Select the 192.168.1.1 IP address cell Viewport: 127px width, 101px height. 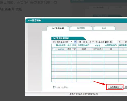pyautogui.click(x=98, y=49)
